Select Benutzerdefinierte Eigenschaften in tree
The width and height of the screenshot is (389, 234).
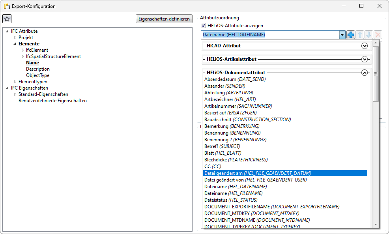[x=52, y=101]
